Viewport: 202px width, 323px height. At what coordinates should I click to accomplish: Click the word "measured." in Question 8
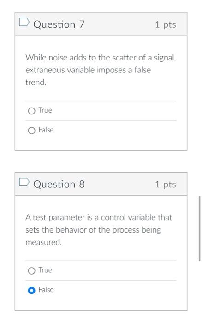coord(43,242)
